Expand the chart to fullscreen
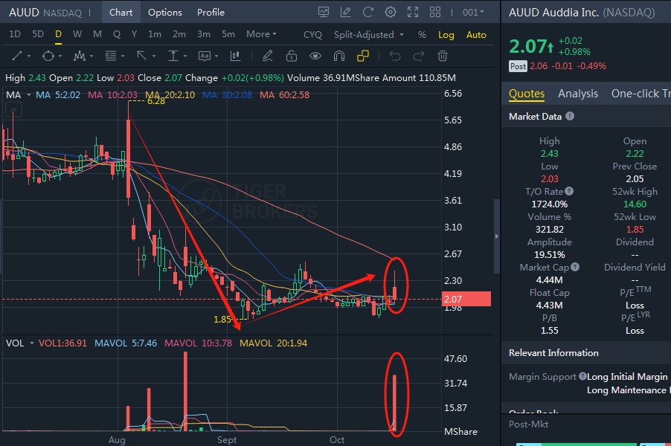The height and width of the screenshot is (446, 671). pyautogui.click(x=413, y=13)
